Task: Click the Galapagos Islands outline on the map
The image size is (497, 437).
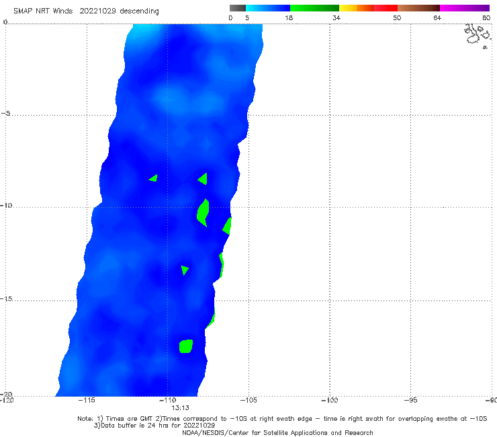Action: pyautogui.click(x=478, y=36)
